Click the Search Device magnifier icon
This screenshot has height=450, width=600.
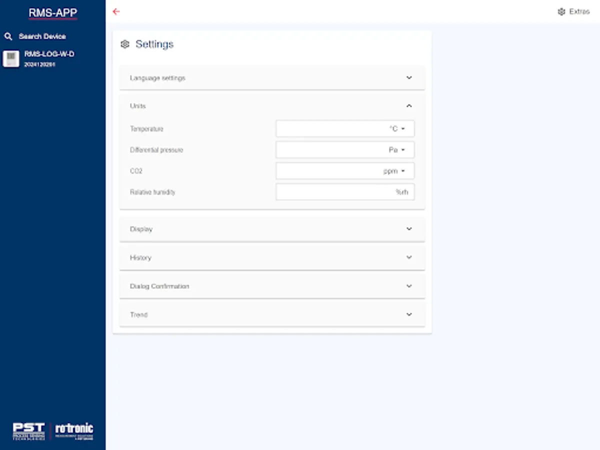click(x=8, y=36)
